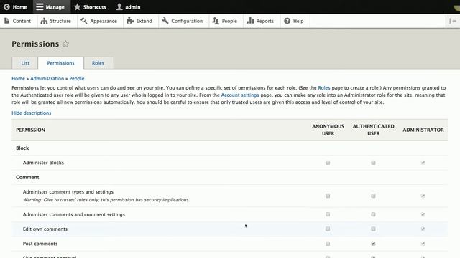Open the Administration breadcrumb link
The image size is (460, 258).
[x=47, y=78]
